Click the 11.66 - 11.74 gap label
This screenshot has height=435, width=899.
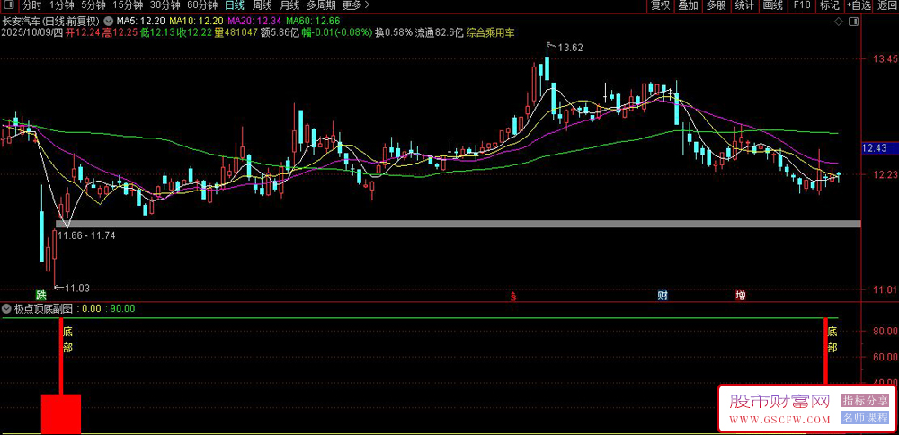[86, 235]
